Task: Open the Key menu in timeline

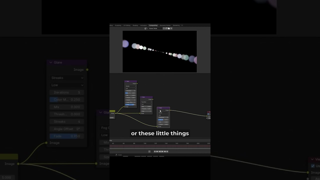Action: (x=111, y=140)
